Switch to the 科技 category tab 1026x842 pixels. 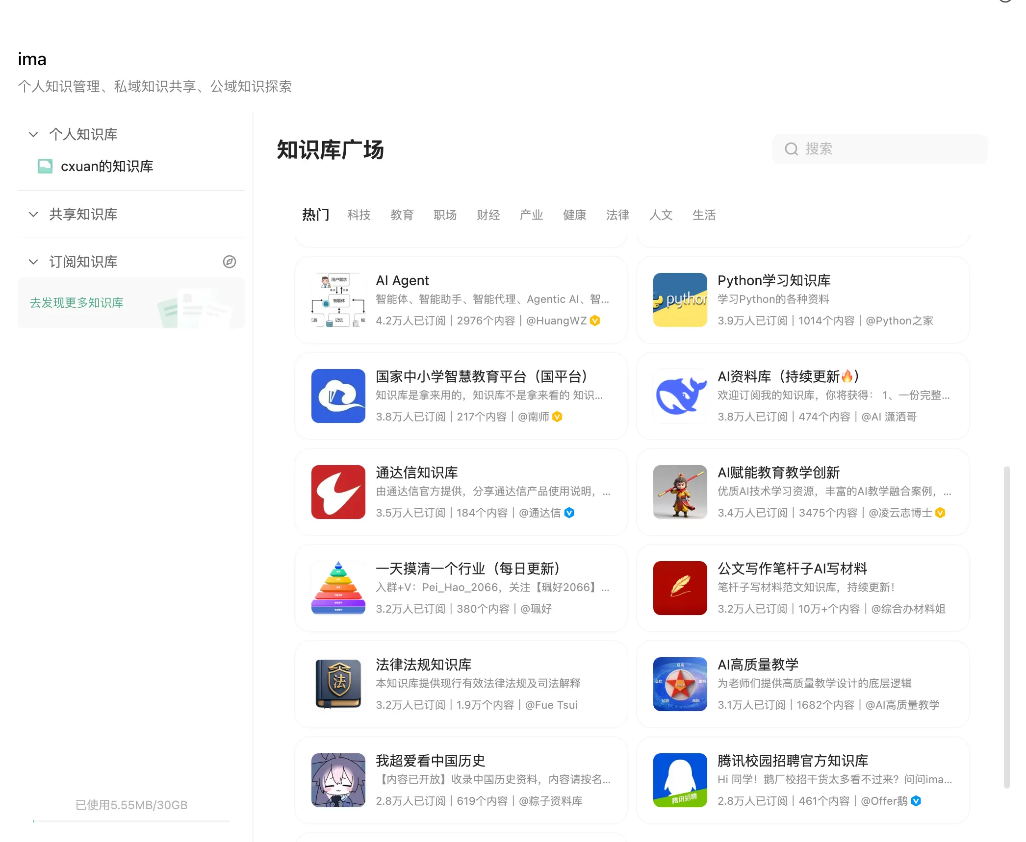coord(359,215)
